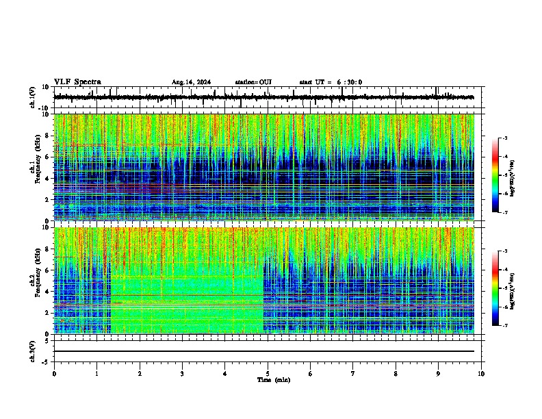The width and height of the screenshot is (542, 419).
Task: Click time-axis tick label "10" at right end
Action: click(481, 374)
